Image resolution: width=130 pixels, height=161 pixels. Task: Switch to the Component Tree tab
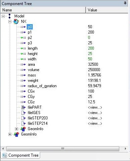pos(20,155)
